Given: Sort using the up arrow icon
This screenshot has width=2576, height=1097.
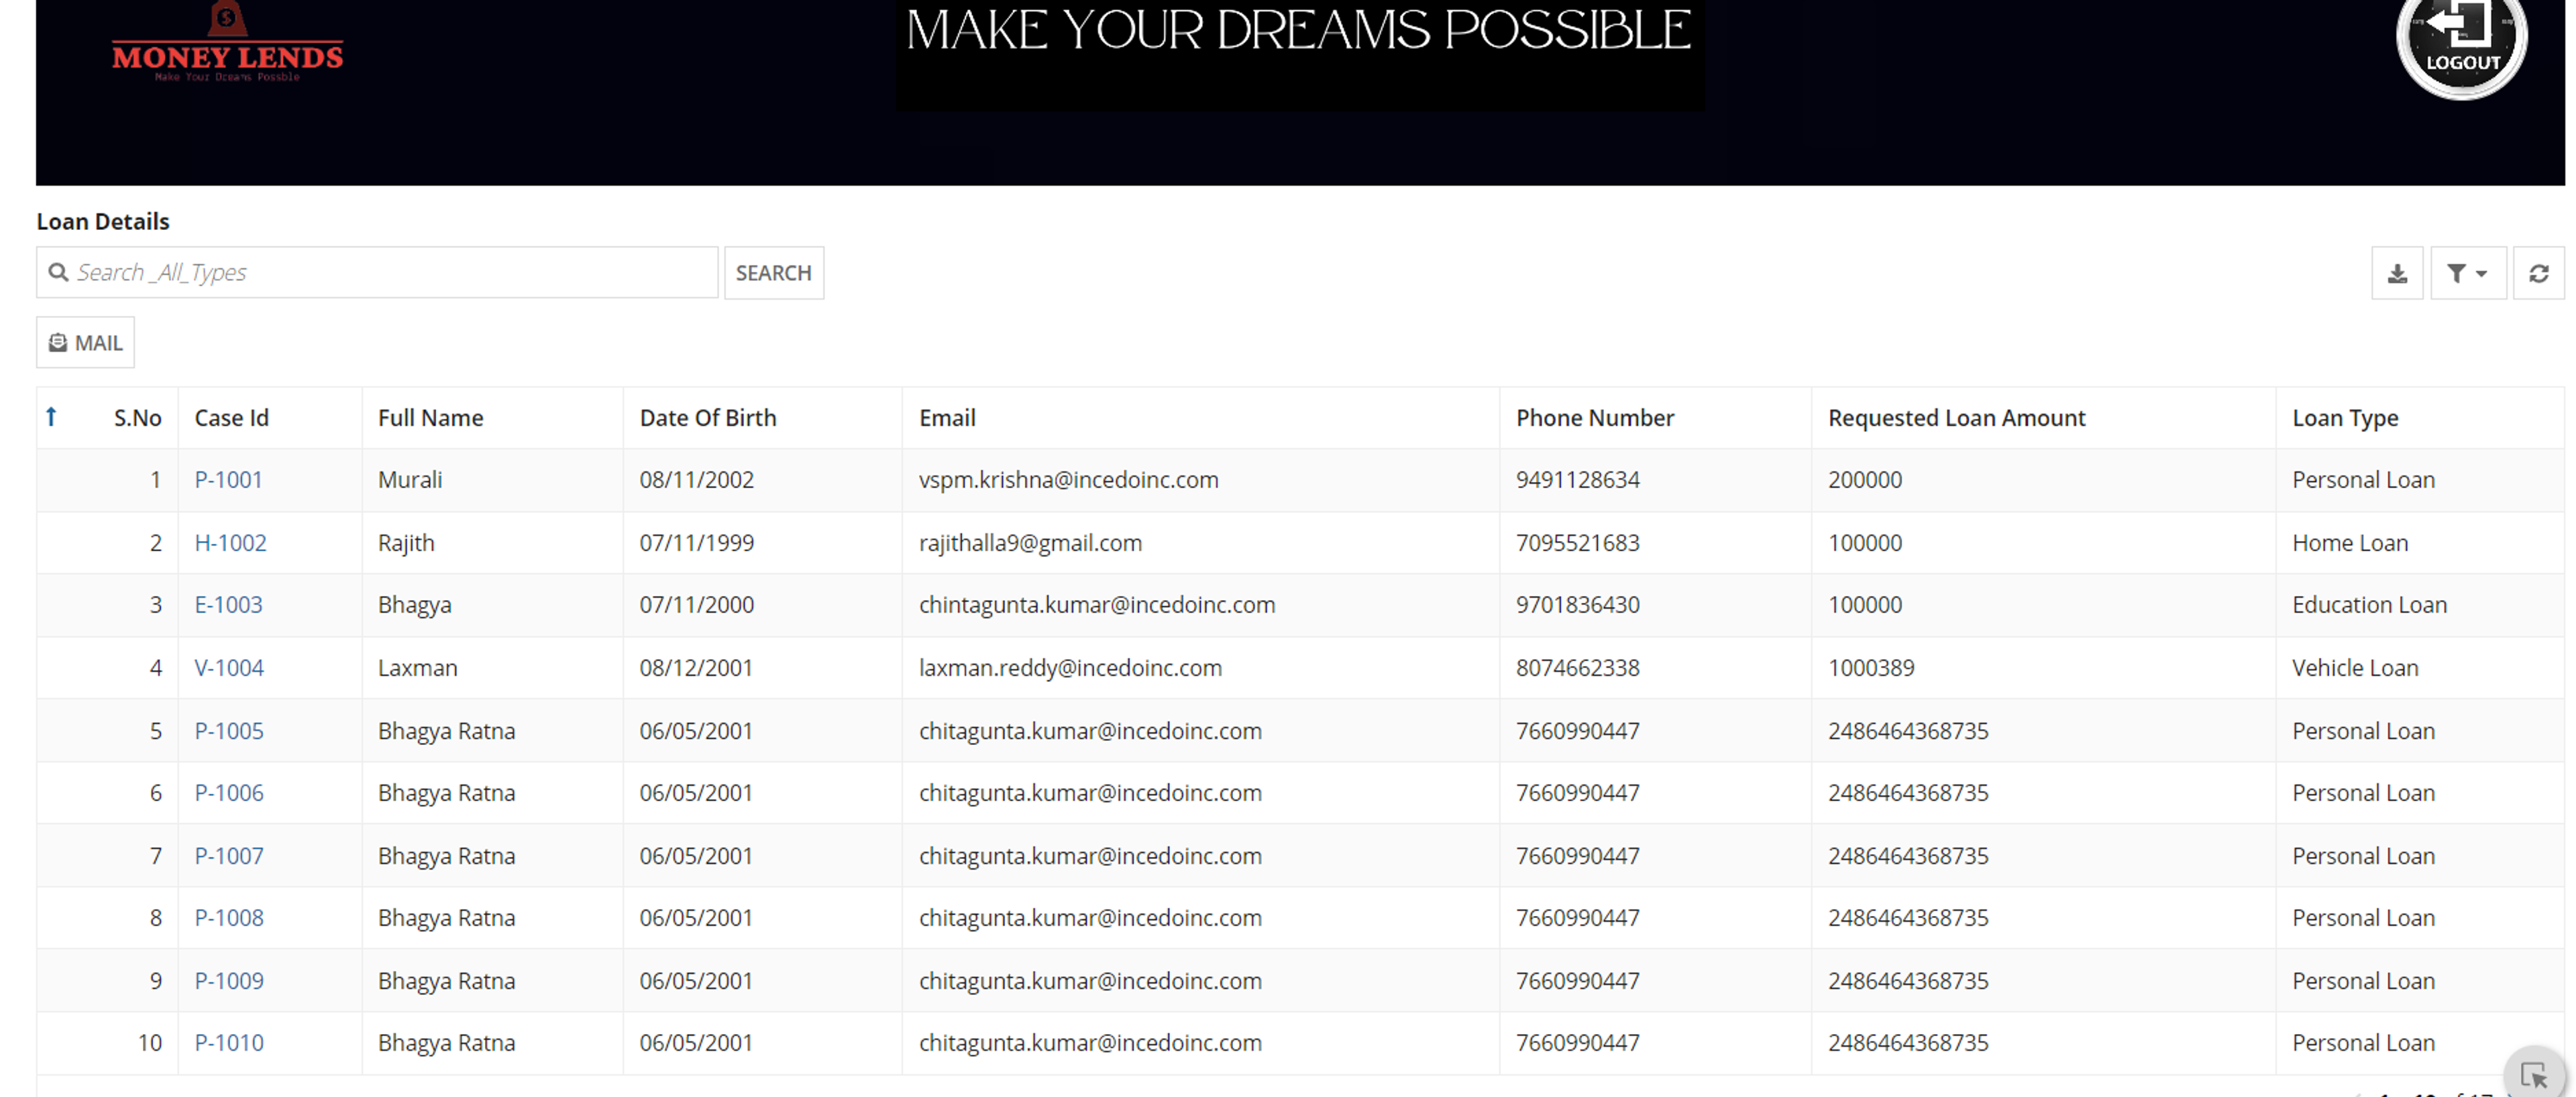Looking at the screenshot, I should tap(52, 417).
